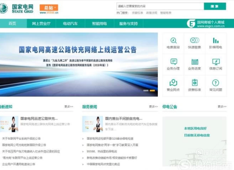
Task: Open the 业务进度 icon
Action: point(195,62)
